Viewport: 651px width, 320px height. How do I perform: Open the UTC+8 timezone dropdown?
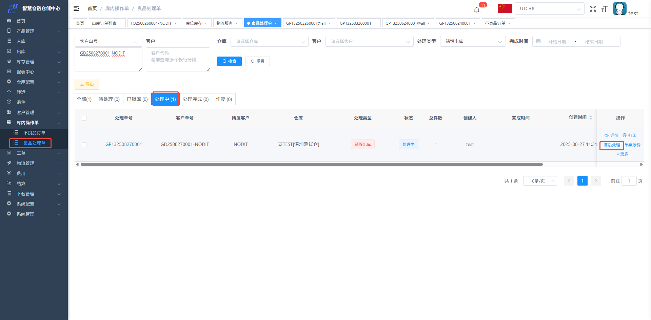point(549,8)
